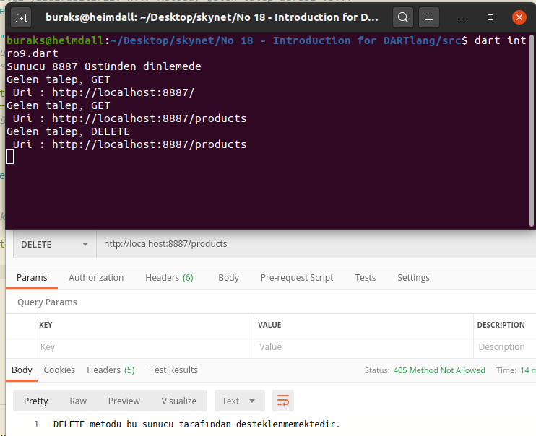
Task: View the Test Results tab
Action: click(173, 370)
